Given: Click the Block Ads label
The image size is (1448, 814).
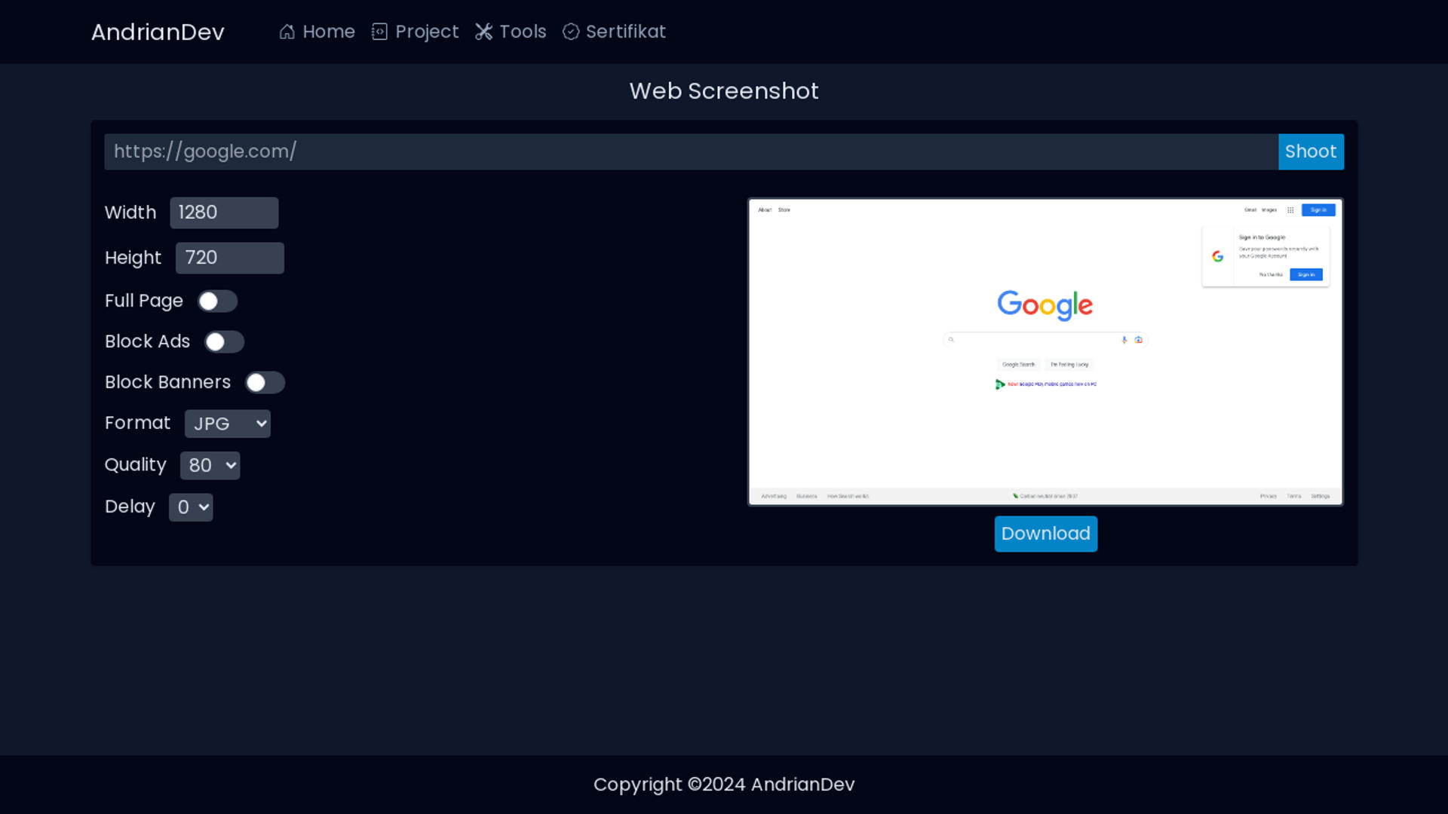Looking at the screenshot, I should [x=147, y=341].
